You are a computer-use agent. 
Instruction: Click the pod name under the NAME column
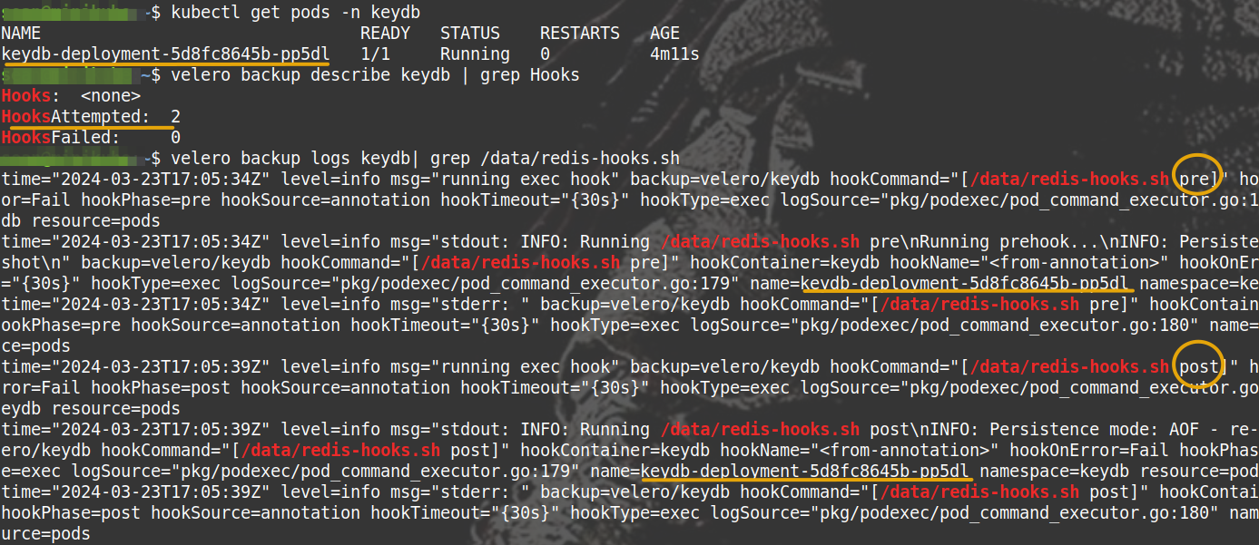pos(166,54)
